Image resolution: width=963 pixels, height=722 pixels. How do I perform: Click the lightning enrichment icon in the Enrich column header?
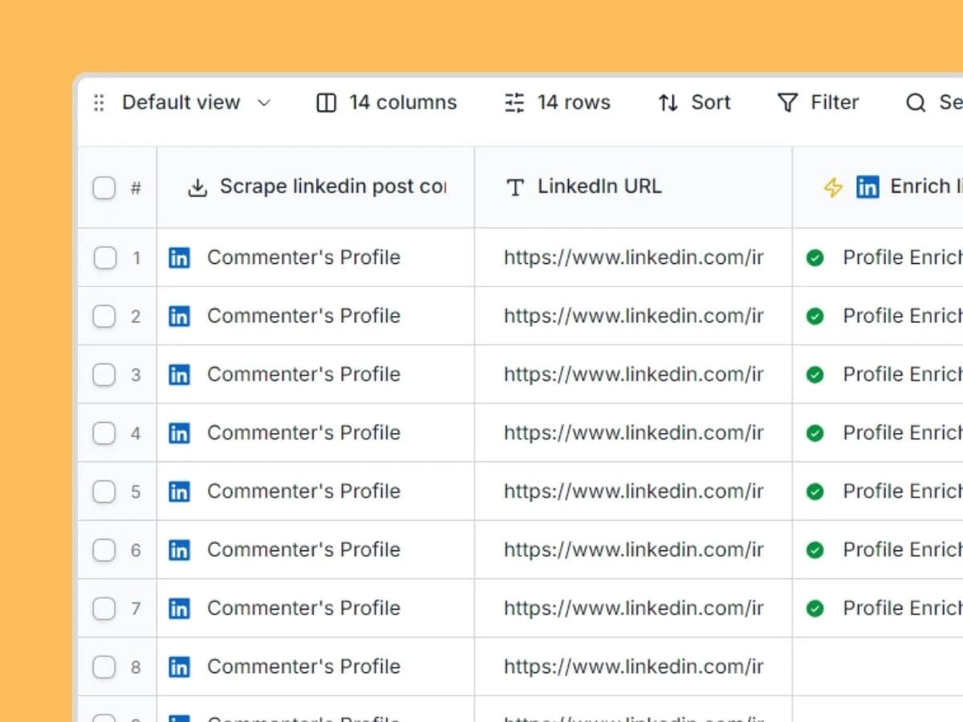point(833,186)
